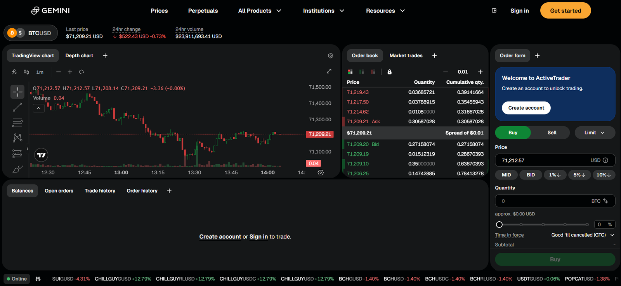Change the 1m chart interval
The width and height of the screenshot is (621, 286).
[40, 72]
